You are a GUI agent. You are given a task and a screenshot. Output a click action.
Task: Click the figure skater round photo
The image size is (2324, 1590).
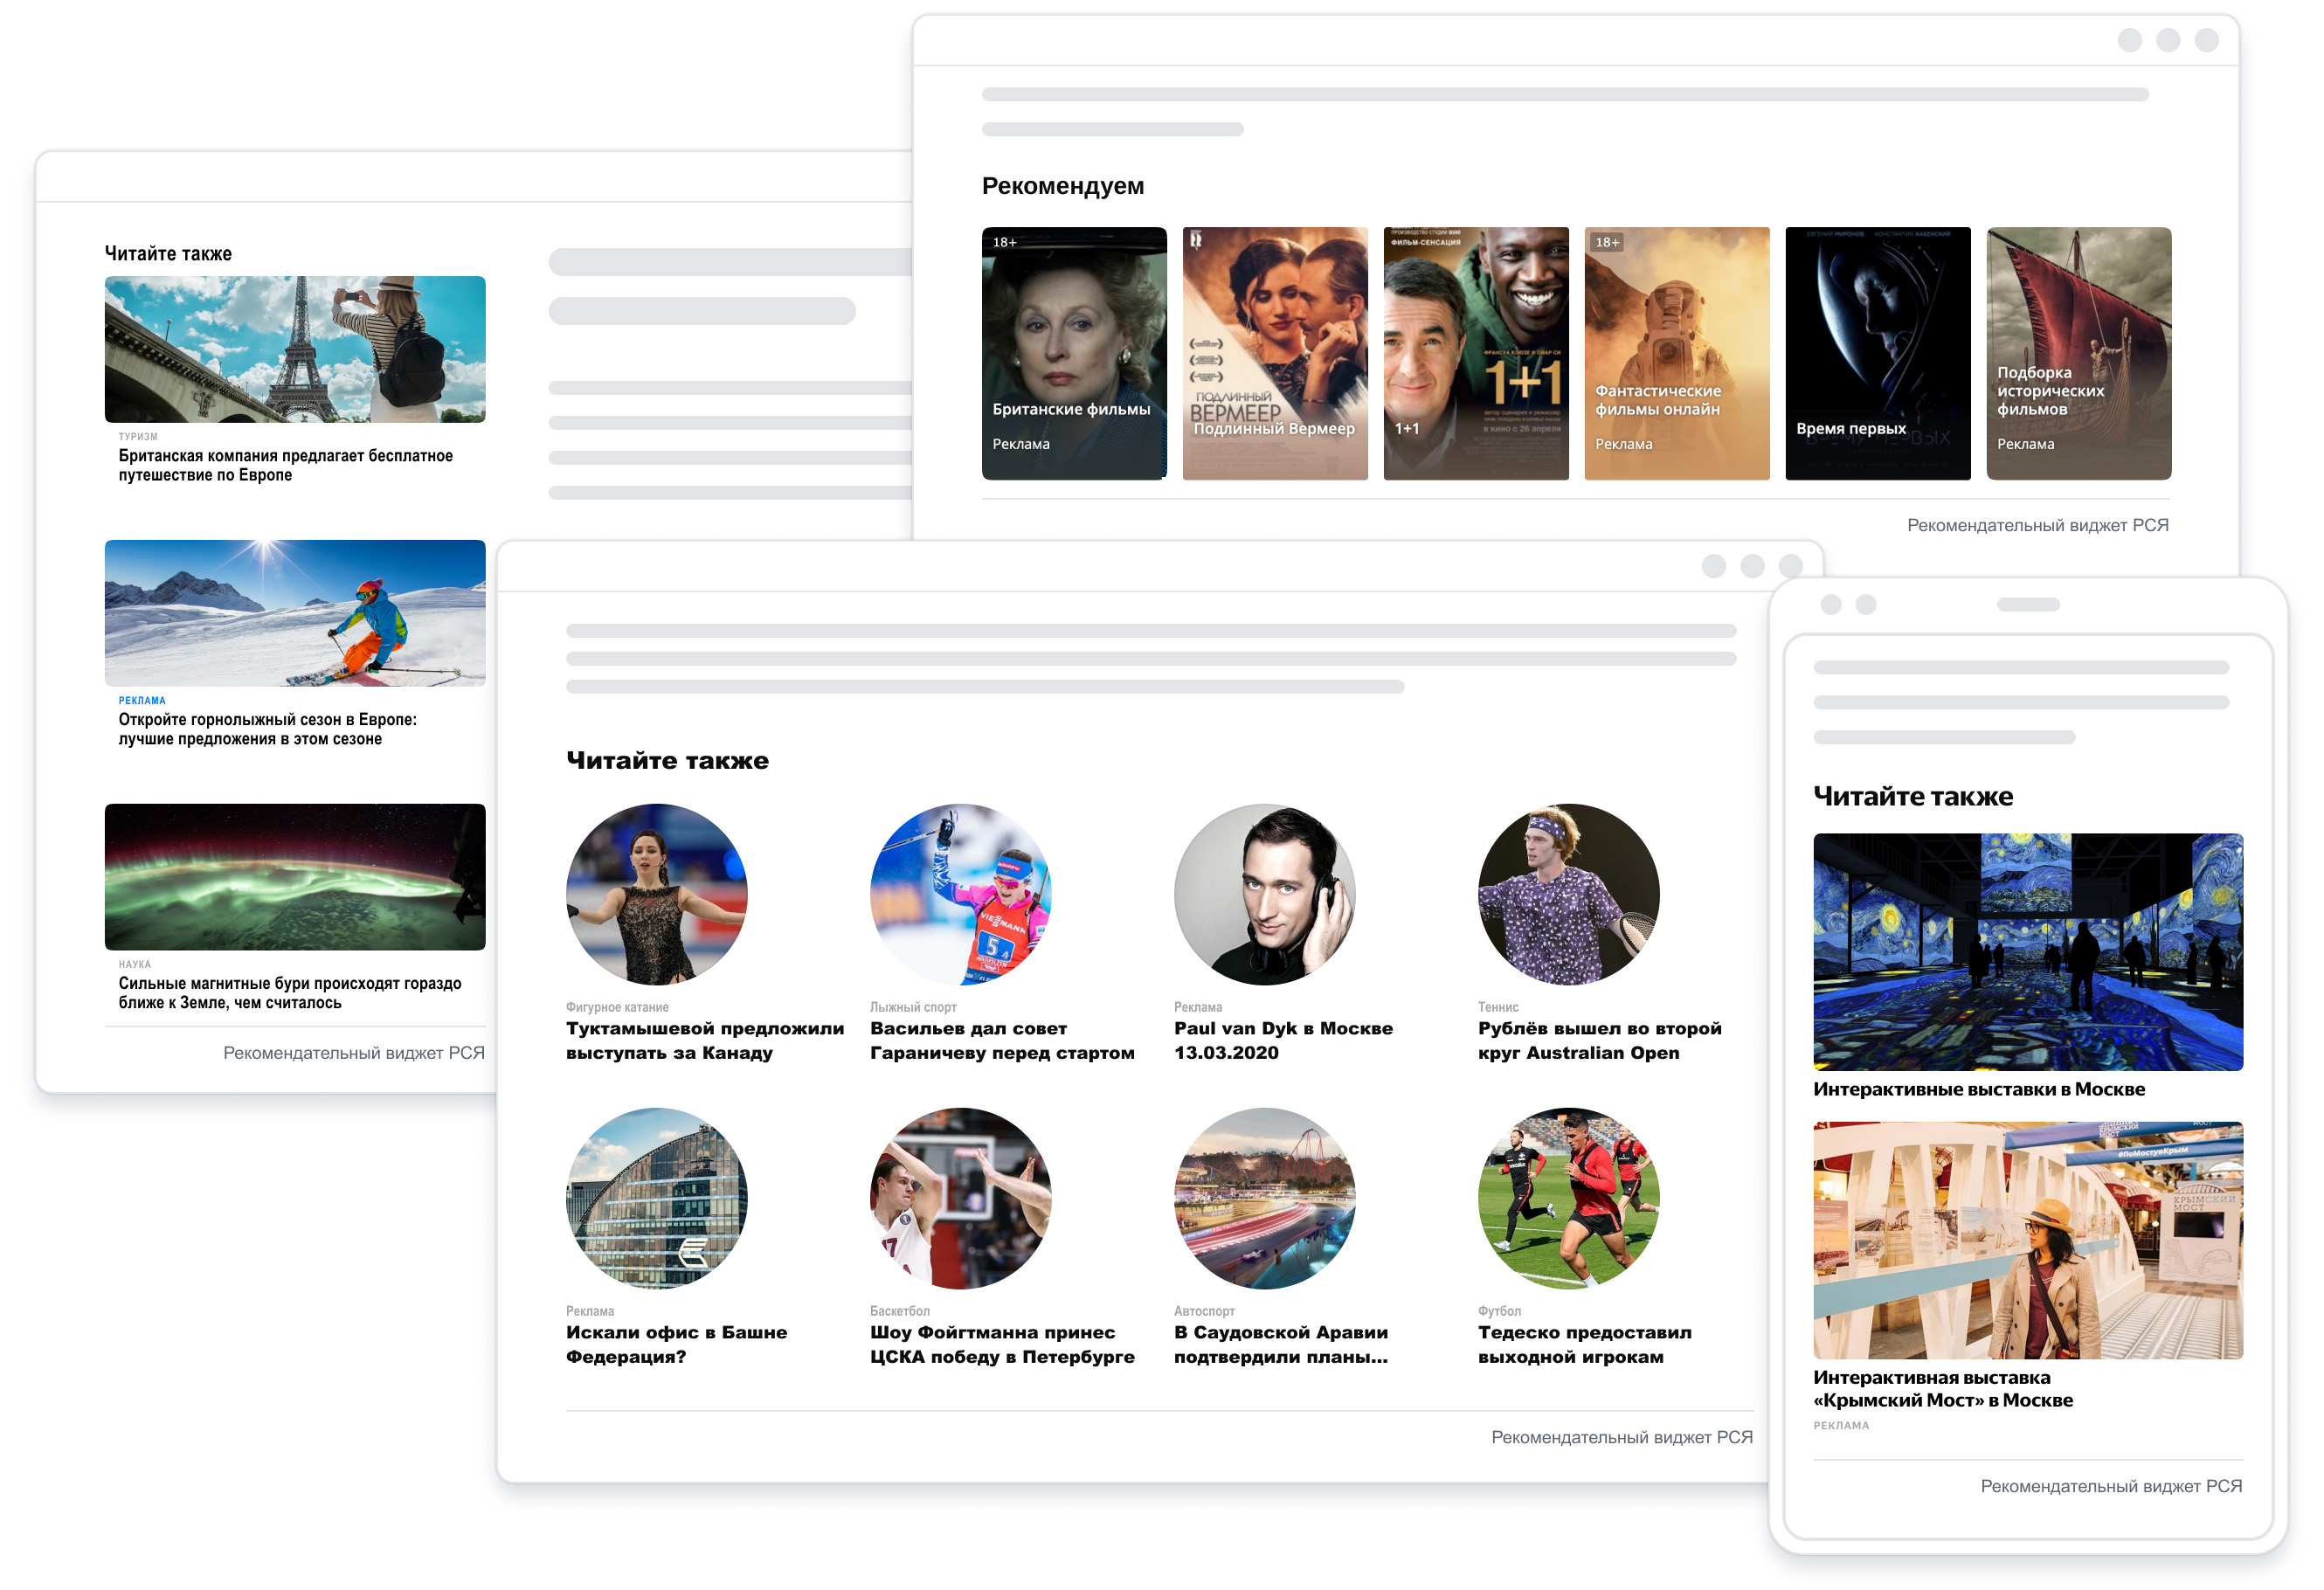(x=657, y=894)
